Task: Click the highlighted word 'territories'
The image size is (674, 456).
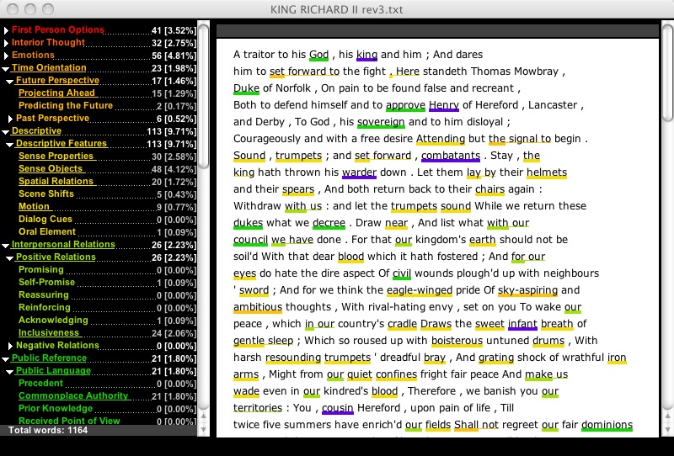Action: point(258,408)
